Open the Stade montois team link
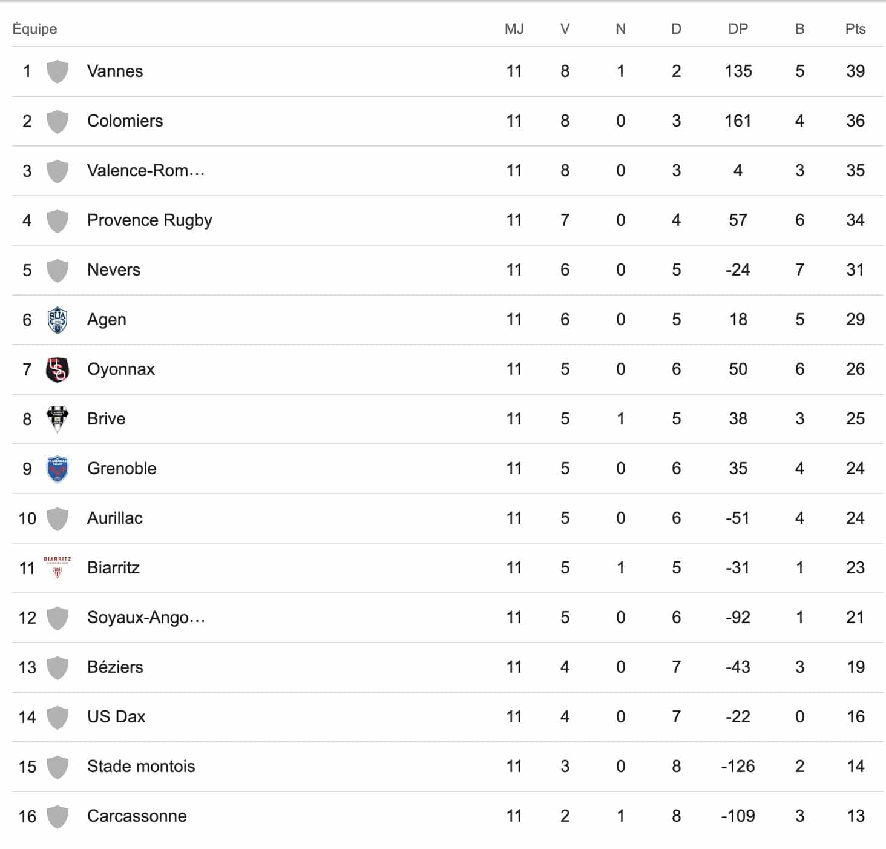886x849 pixels. coord(141,767)
